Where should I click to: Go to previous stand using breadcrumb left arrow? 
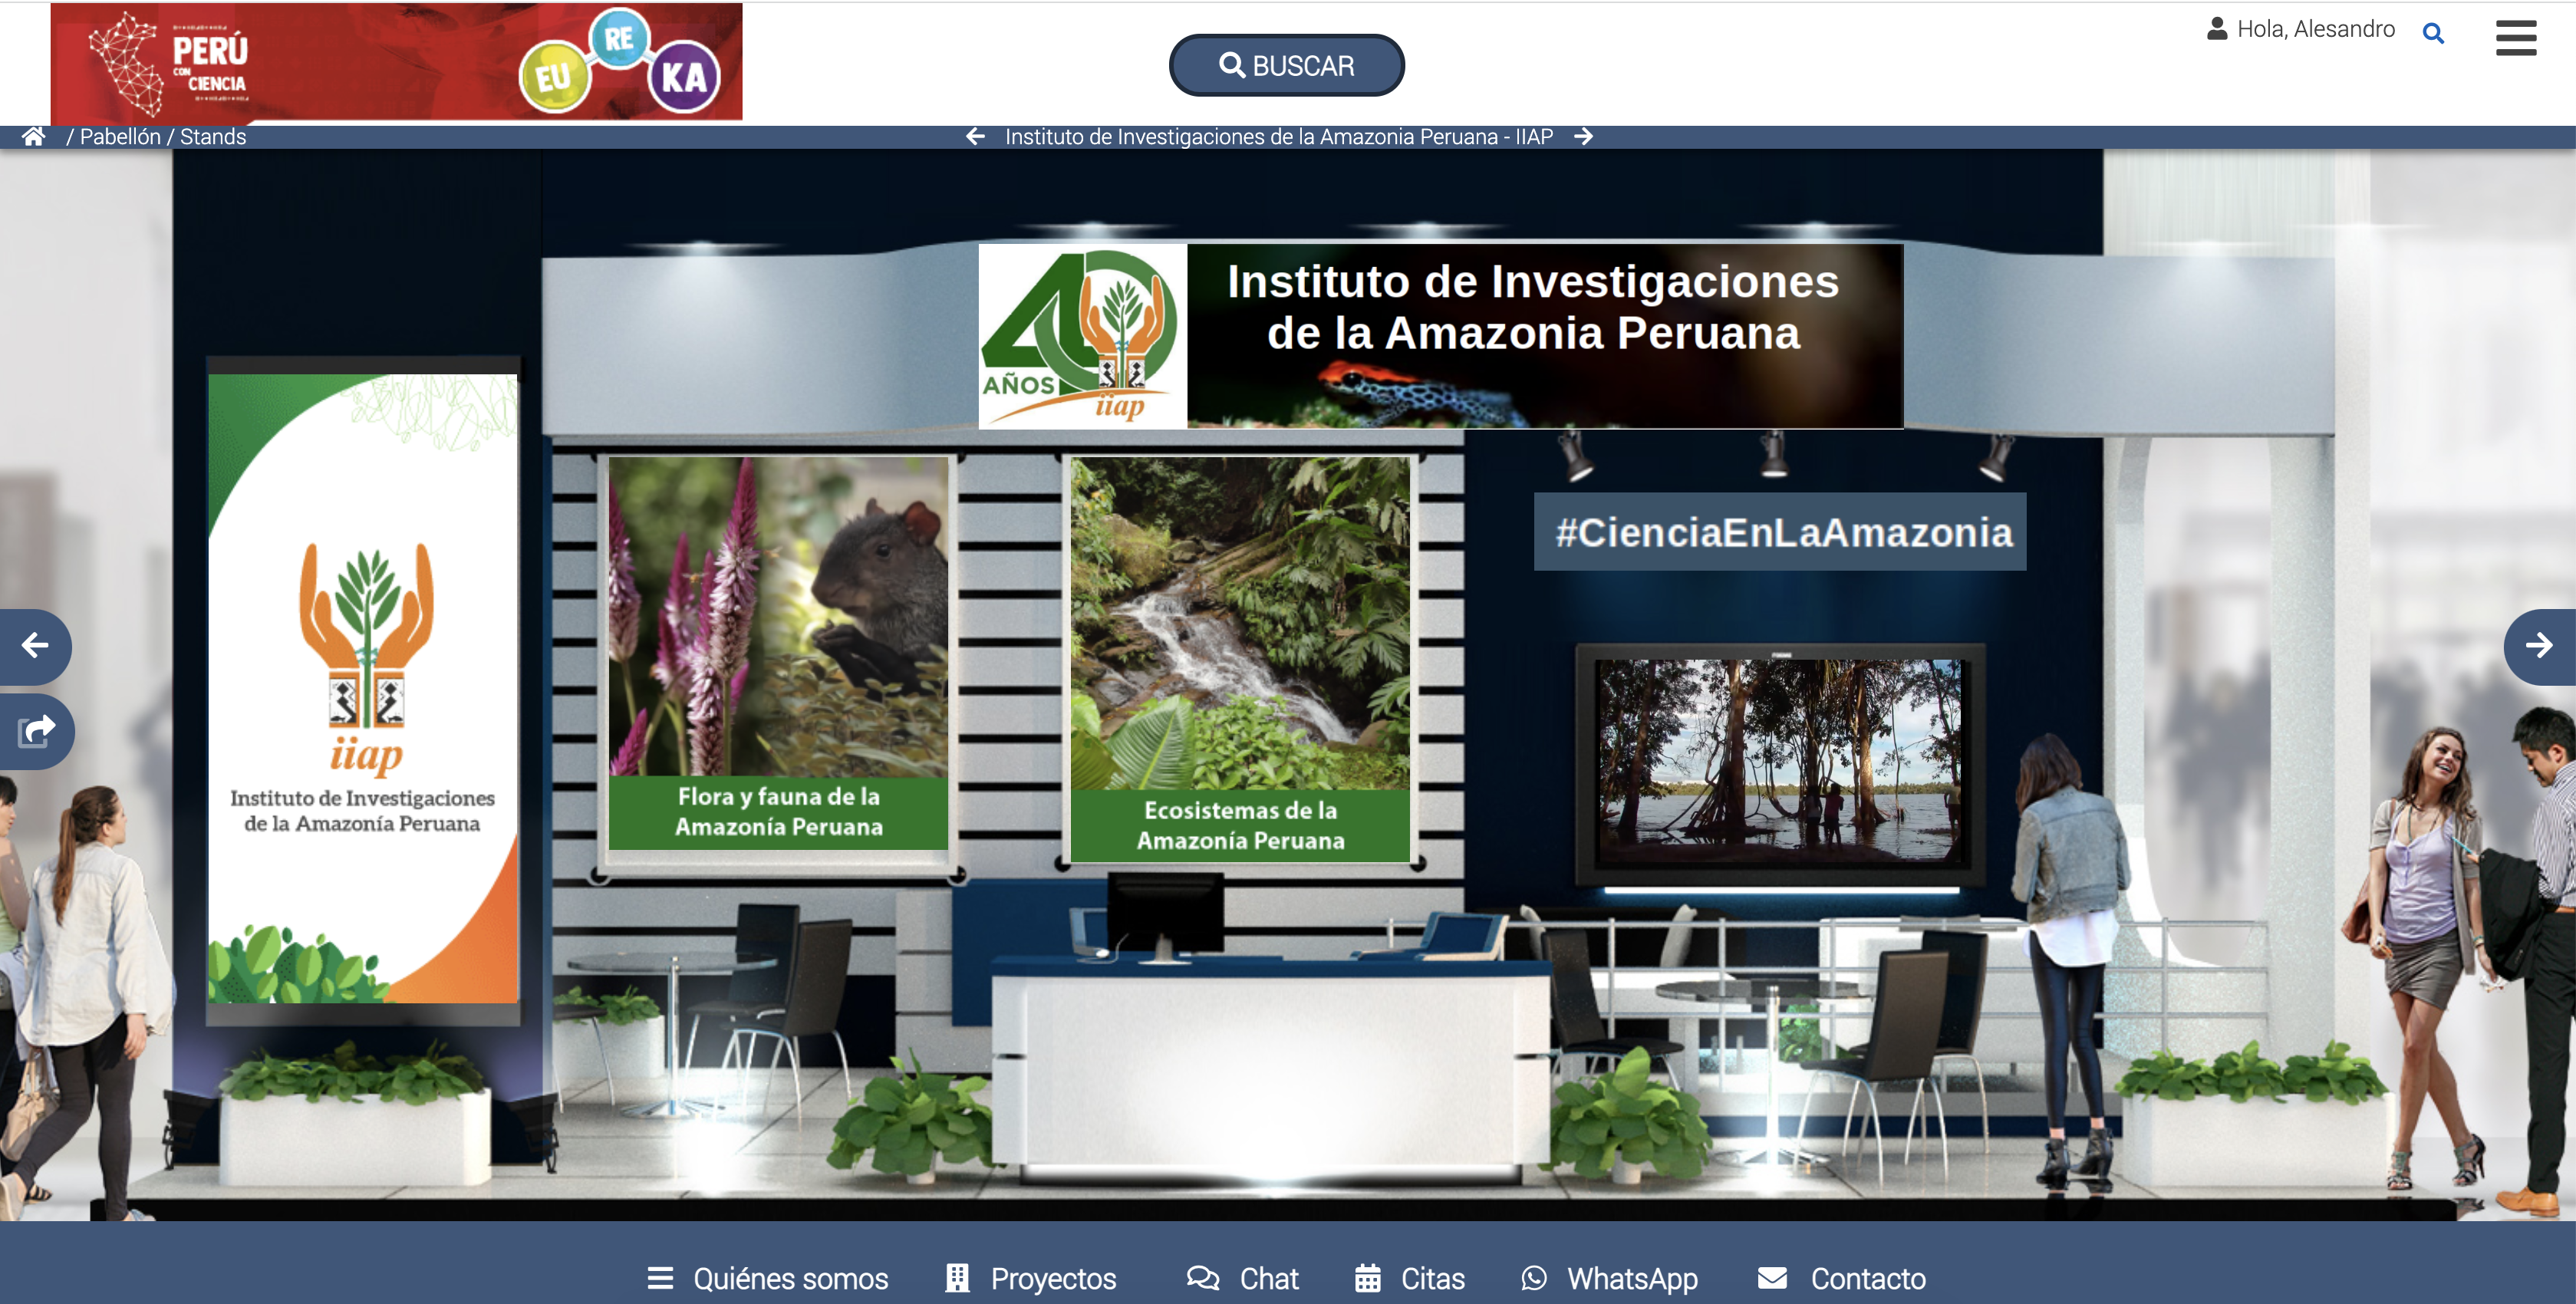[976, 136]
